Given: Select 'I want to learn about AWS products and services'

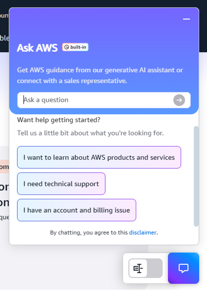Looking at the screenshot, I should pyautogui.click(x=99, y=157).
